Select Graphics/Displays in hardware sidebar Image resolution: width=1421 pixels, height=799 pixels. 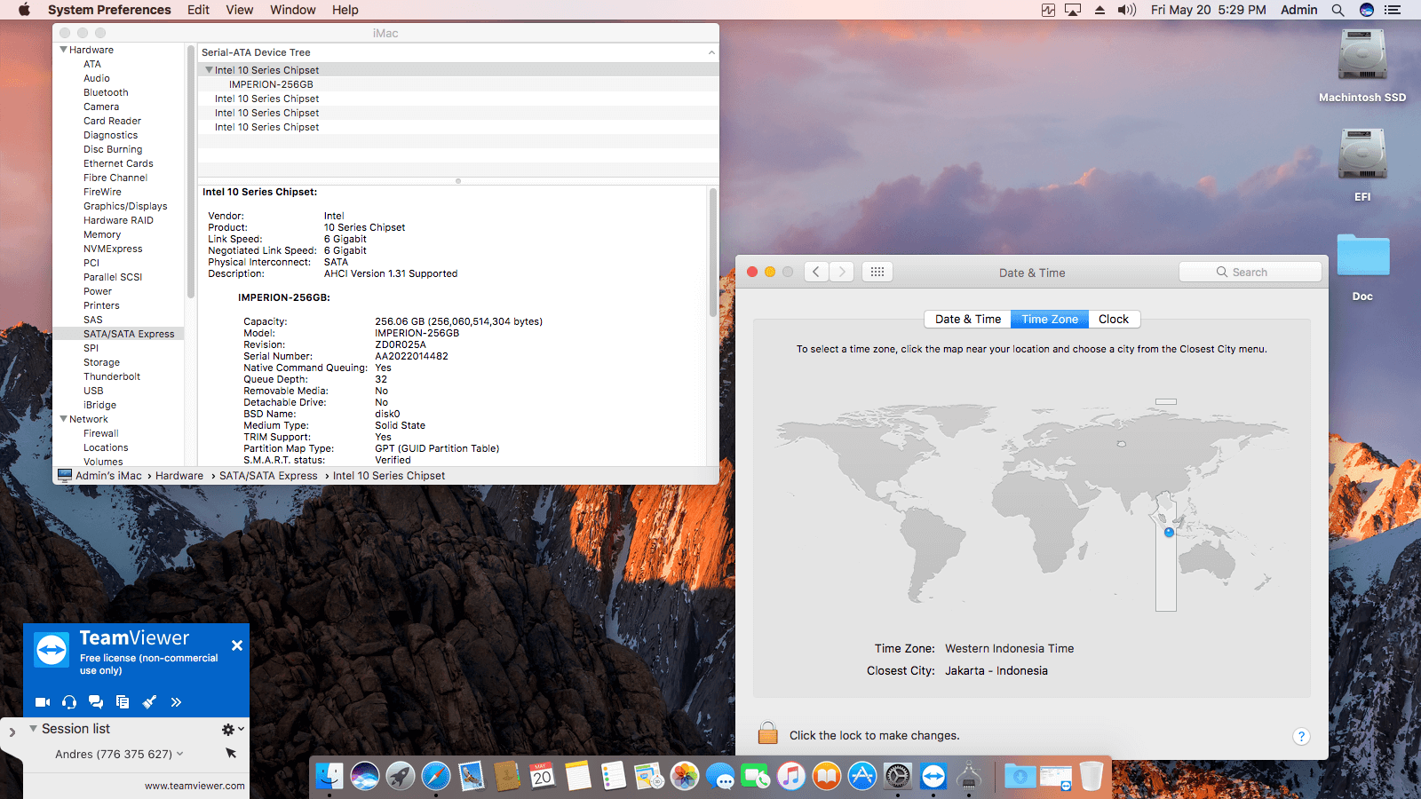(125, 206)
